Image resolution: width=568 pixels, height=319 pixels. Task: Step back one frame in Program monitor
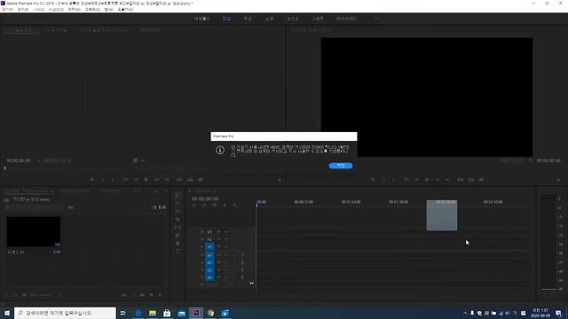click(x=417, y=180)
